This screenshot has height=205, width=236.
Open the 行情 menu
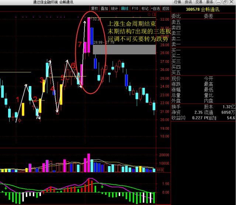[177, 2]
